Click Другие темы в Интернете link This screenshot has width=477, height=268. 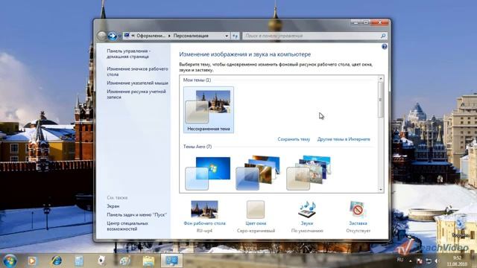coord(344,139)
